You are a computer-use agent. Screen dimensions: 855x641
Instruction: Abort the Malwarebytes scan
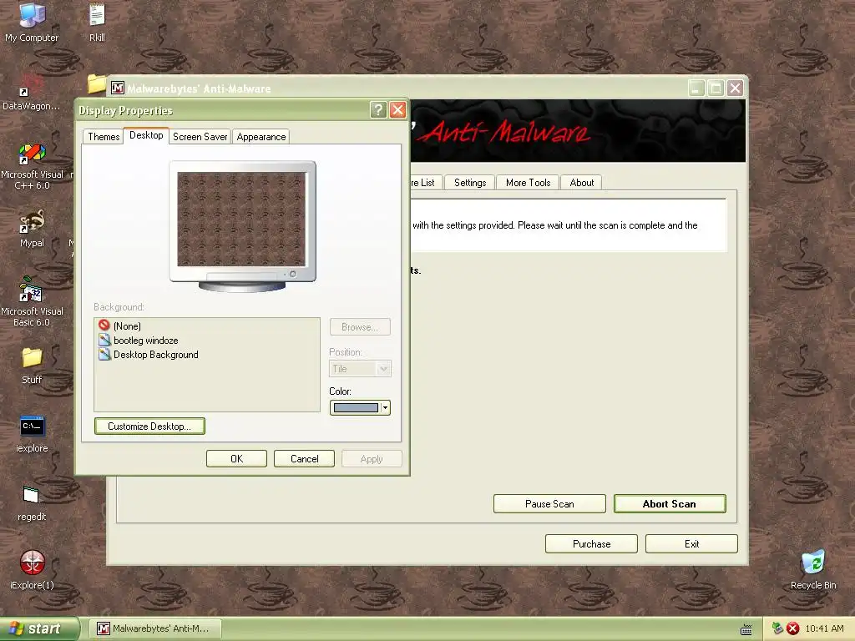670,503
